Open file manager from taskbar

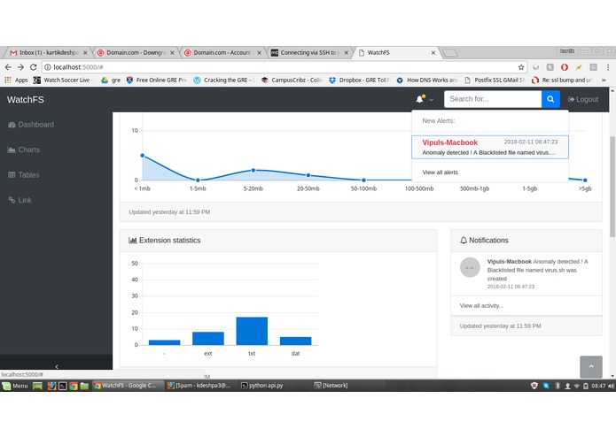tap(84, 386)
